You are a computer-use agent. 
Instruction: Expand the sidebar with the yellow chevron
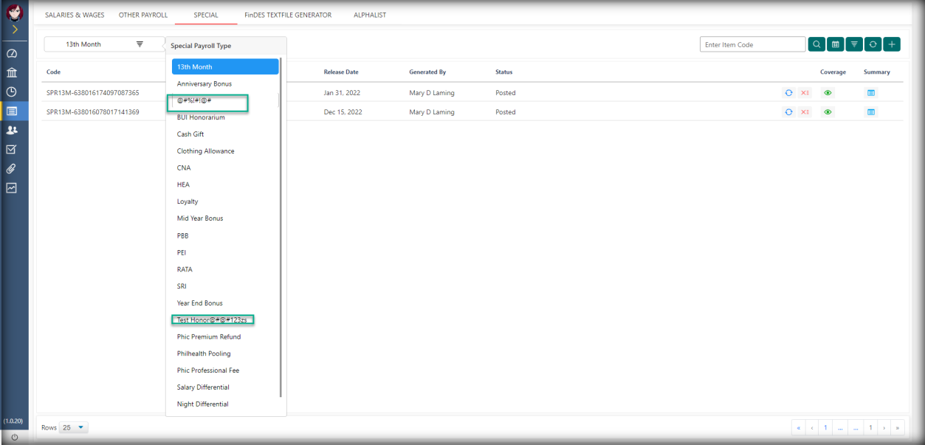coord(15,30)
